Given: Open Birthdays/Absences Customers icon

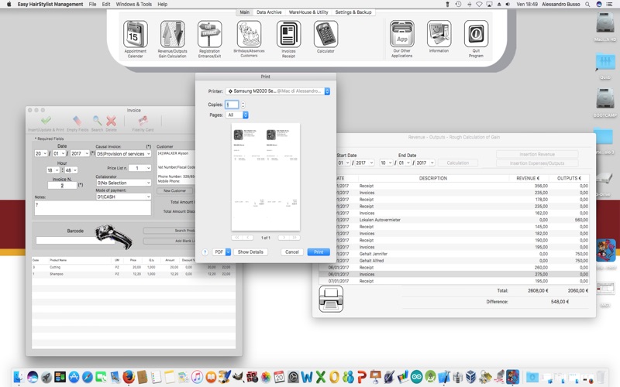Looking at the screenshot, I should 249,34.
